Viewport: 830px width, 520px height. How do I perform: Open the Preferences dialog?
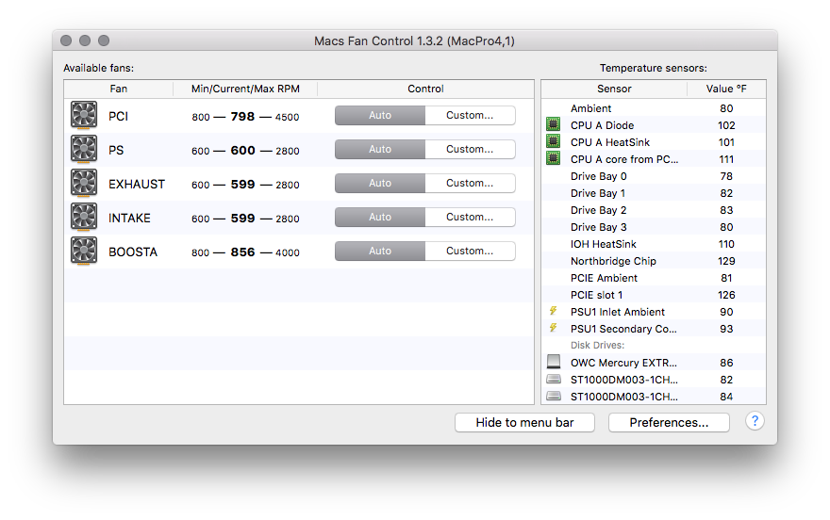tap(669, 422)
